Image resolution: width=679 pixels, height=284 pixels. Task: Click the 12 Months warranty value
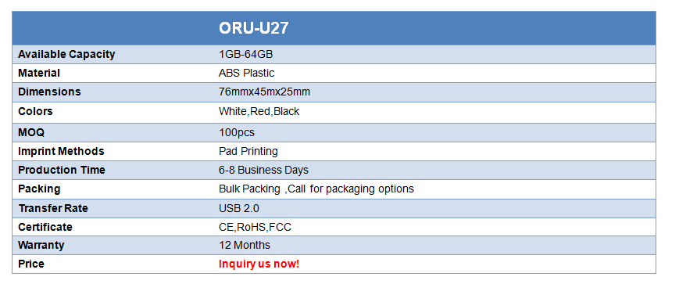click(245, 246)
